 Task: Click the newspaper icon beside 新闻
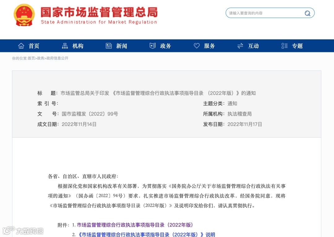109,46
